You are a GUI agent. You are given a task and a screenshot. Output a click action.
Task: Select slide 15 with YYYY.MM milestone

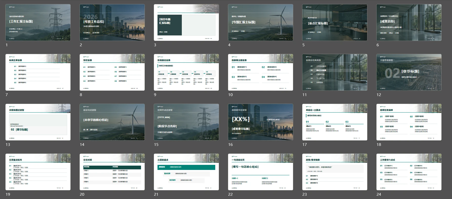(x=186, y=122)
